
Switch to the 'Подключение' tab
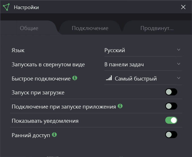click(90, 28)
